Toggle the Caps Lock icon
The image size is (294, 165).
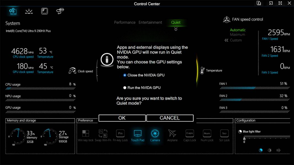pyautogui.click(x=189, y=133)
